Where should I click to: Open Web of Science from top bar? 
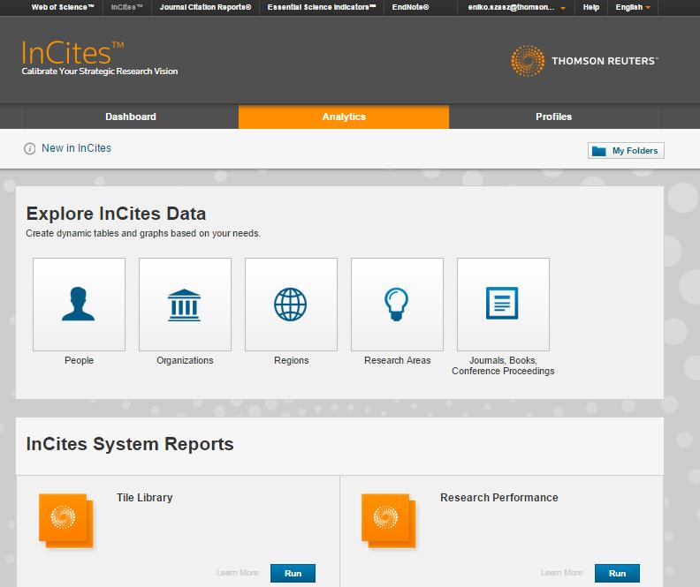click(63, 7)
